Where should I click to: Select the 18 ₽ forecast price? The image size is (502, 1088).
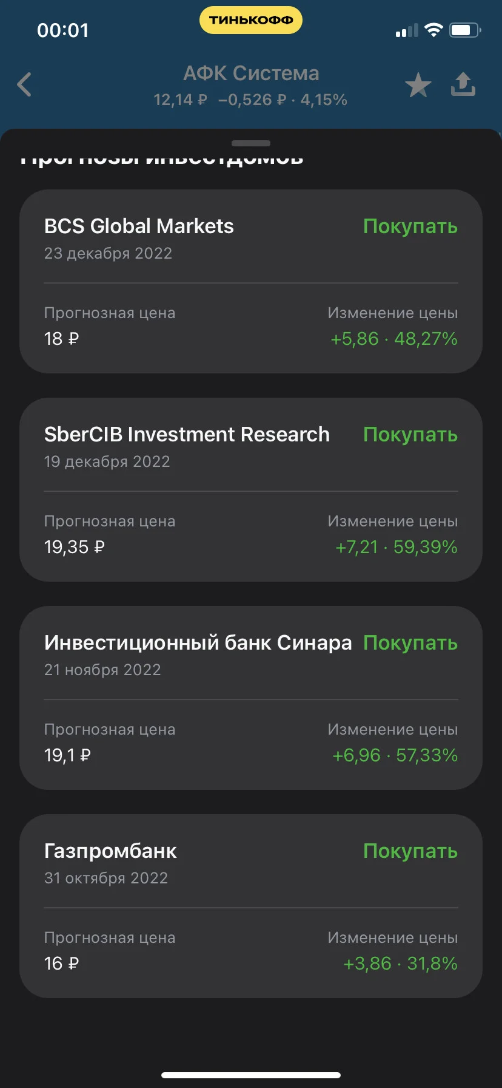61,339
